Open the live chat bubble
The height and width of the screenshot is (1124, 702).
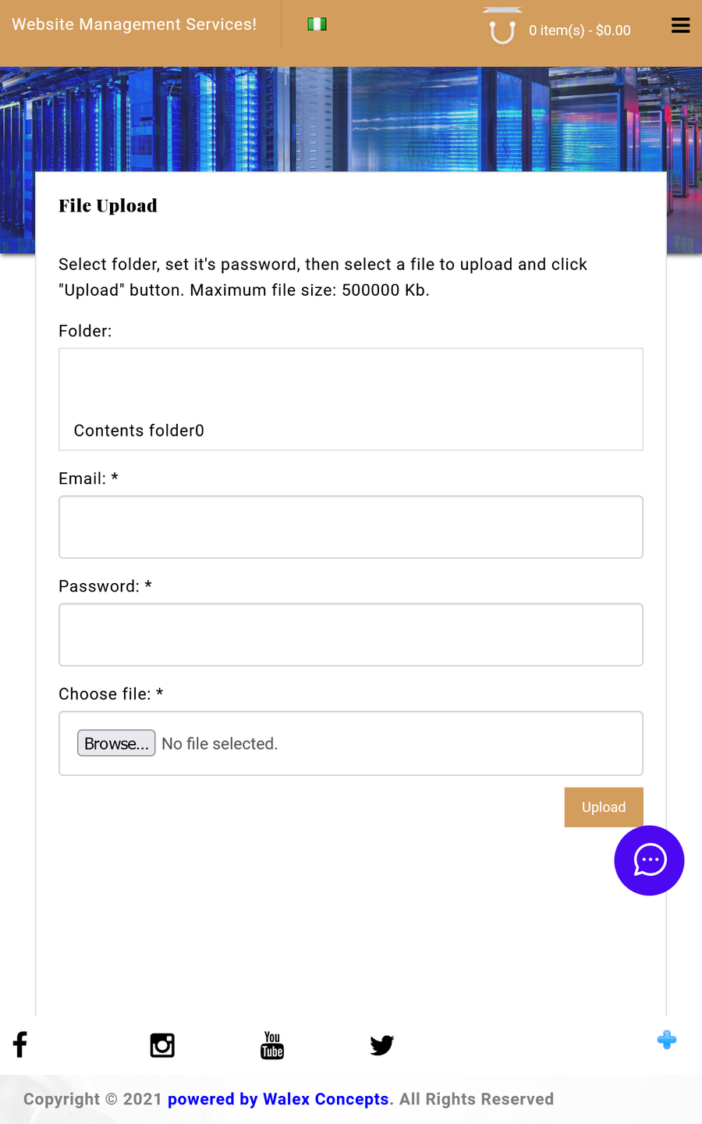pos(649,860)
